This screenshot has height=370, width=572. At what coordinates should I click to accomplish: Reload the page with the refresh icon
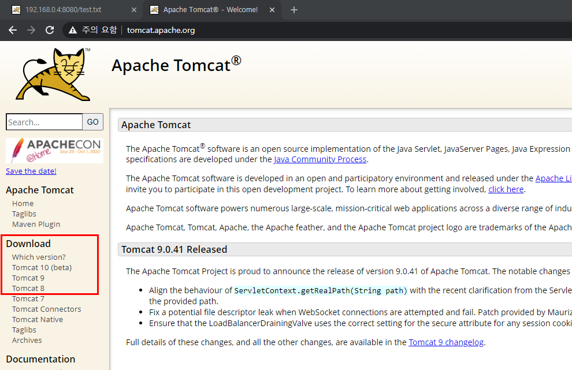pyautogui.click(x=50, y=30)
